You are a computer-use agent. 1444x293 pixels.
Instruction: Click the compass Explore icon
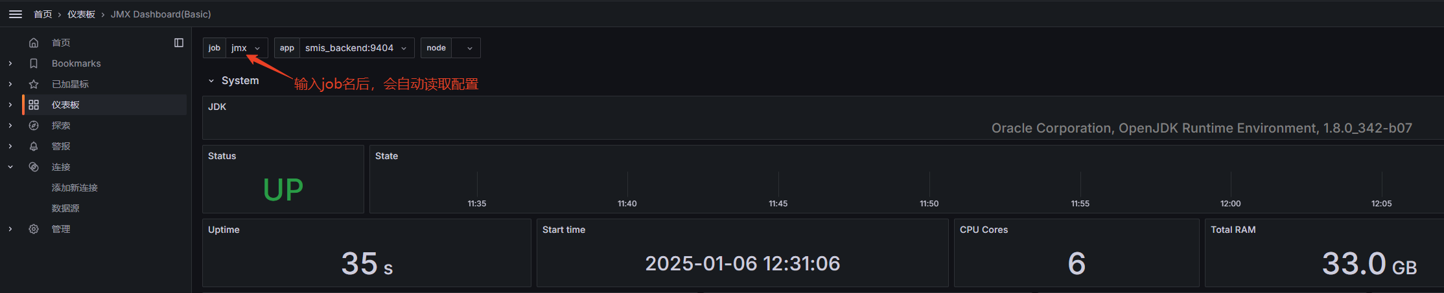click(x=34, y=125)
